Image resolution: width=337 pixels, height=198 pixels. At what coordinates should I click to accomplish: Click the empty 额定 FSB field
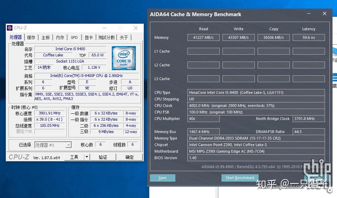50,131
